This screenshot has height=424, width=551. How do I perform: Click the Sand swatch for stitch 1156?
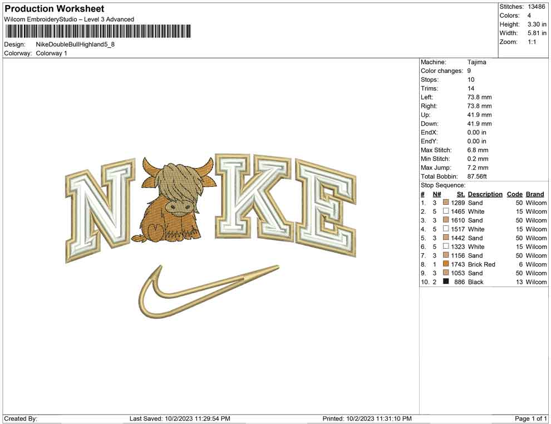(x=446, y=255)
